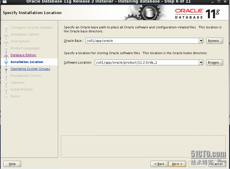This screenshot has height=169, width=230.
Task: Open the Oracle Base path dropdown arrow
Action: 201,41
